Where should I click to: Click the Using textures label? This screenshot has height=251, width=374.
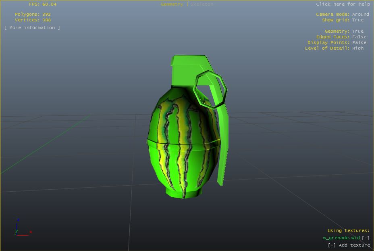click(x=349, y=231)
